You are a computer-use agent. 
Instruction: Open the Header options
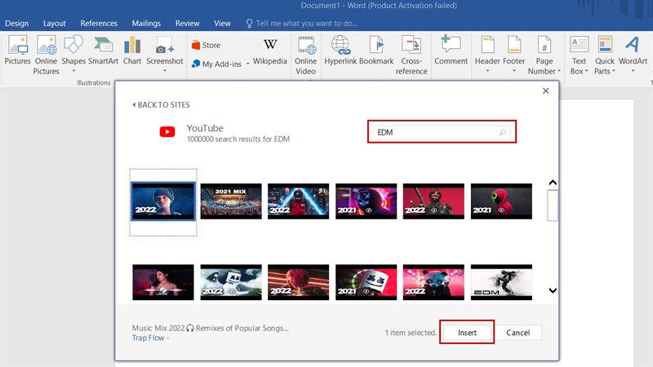click(x=487, y=54)
